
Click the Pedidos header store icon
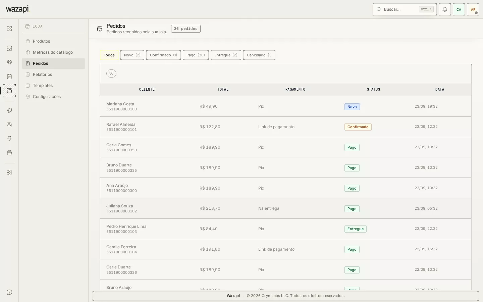click(x=100, y=29)
